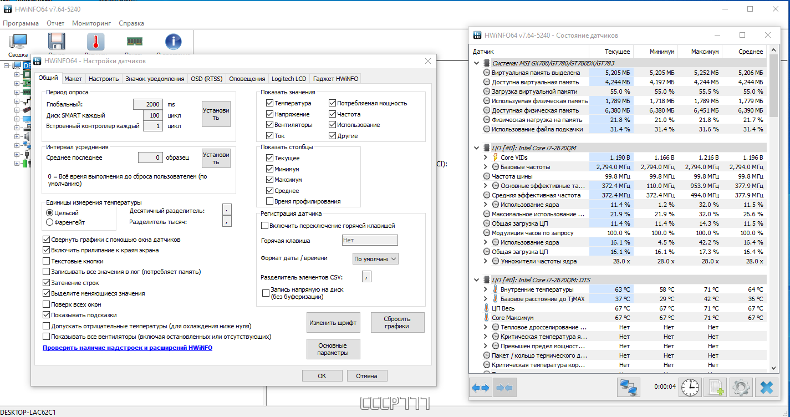Open the Мониторинг menu
This screenshot has height=417, width=790.
[x=91, y=23]
